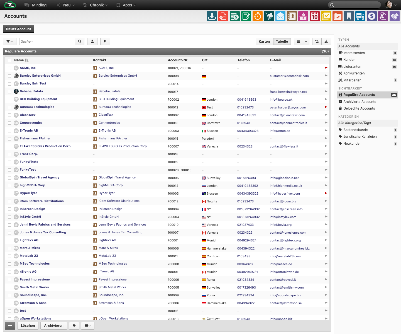Open the Bureau3 Technologies account link
The width and height of the screenshot is (401, 334).
[x=37, y=107]
